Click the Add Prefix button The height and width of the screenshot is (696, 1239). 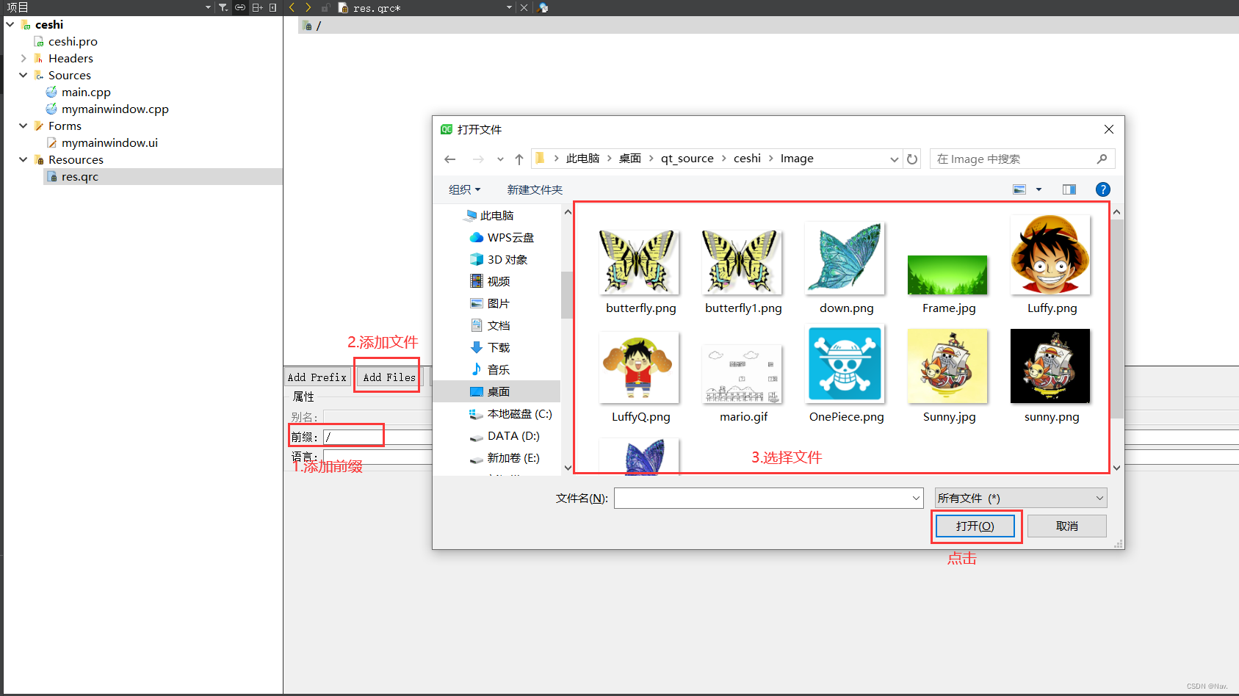point(317,377)
